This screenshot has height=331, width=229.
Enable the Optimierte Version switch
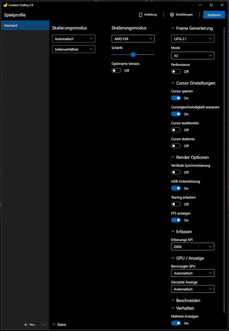pos(116,71)
